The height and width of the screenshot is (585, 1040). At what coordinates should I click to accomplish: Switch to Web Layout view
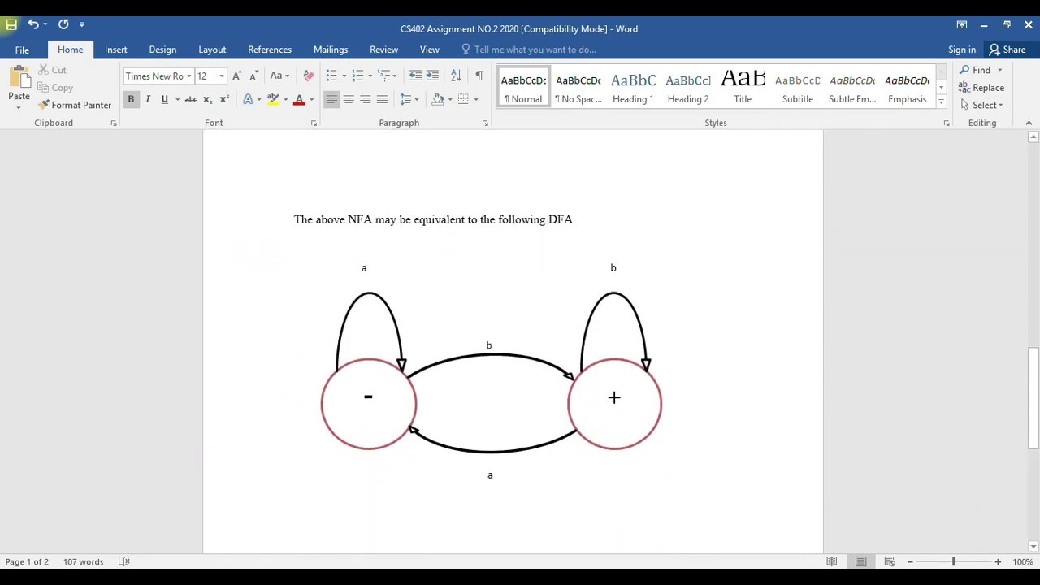coord(890,561)
